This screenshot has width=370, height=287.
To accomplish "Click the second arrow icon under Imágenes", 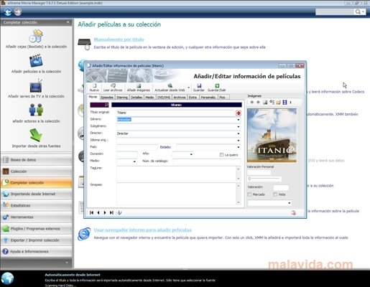I will (258, 102).
